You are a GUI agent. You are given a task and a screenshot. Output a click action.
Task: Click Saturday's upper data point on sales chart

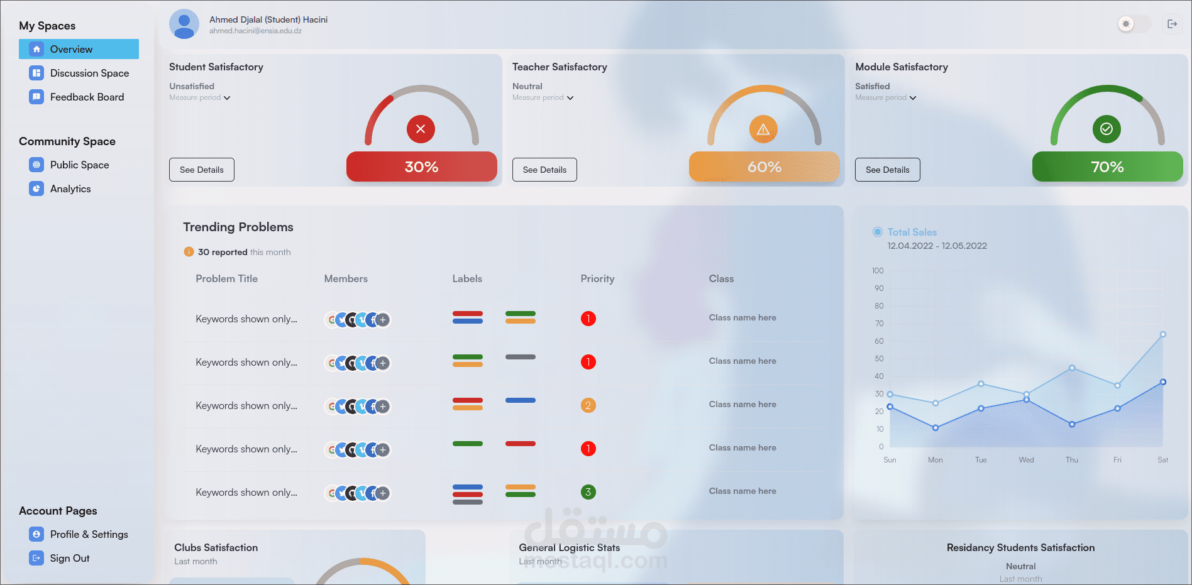click(1163, 334)
